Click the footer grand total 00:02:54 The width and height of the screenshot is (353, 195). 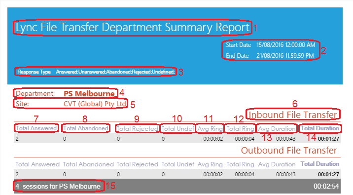click(x=326, y=186)
